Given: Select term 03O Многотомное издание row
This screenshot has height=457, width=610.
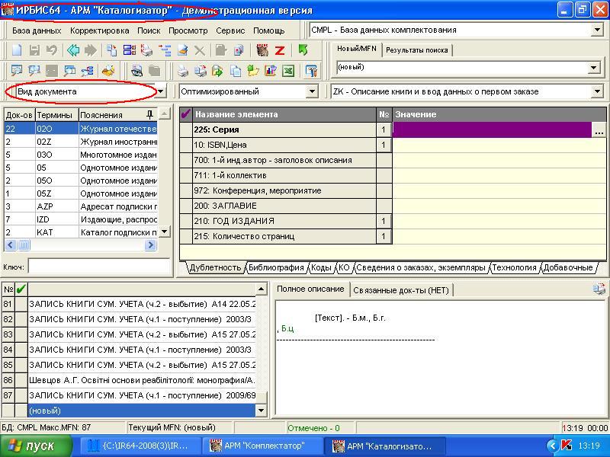Looking at the screenshot, I should [x=81, y=155].
